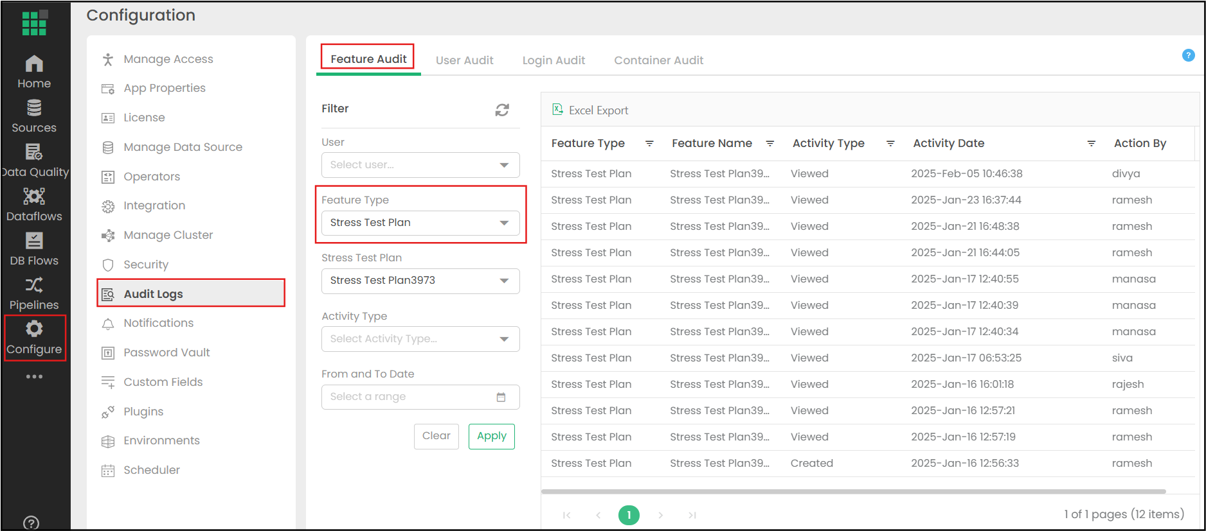The height and width of the screenshot is (531, 1206).
Task: Open the Activity Date column filter
Action: 1091,144
